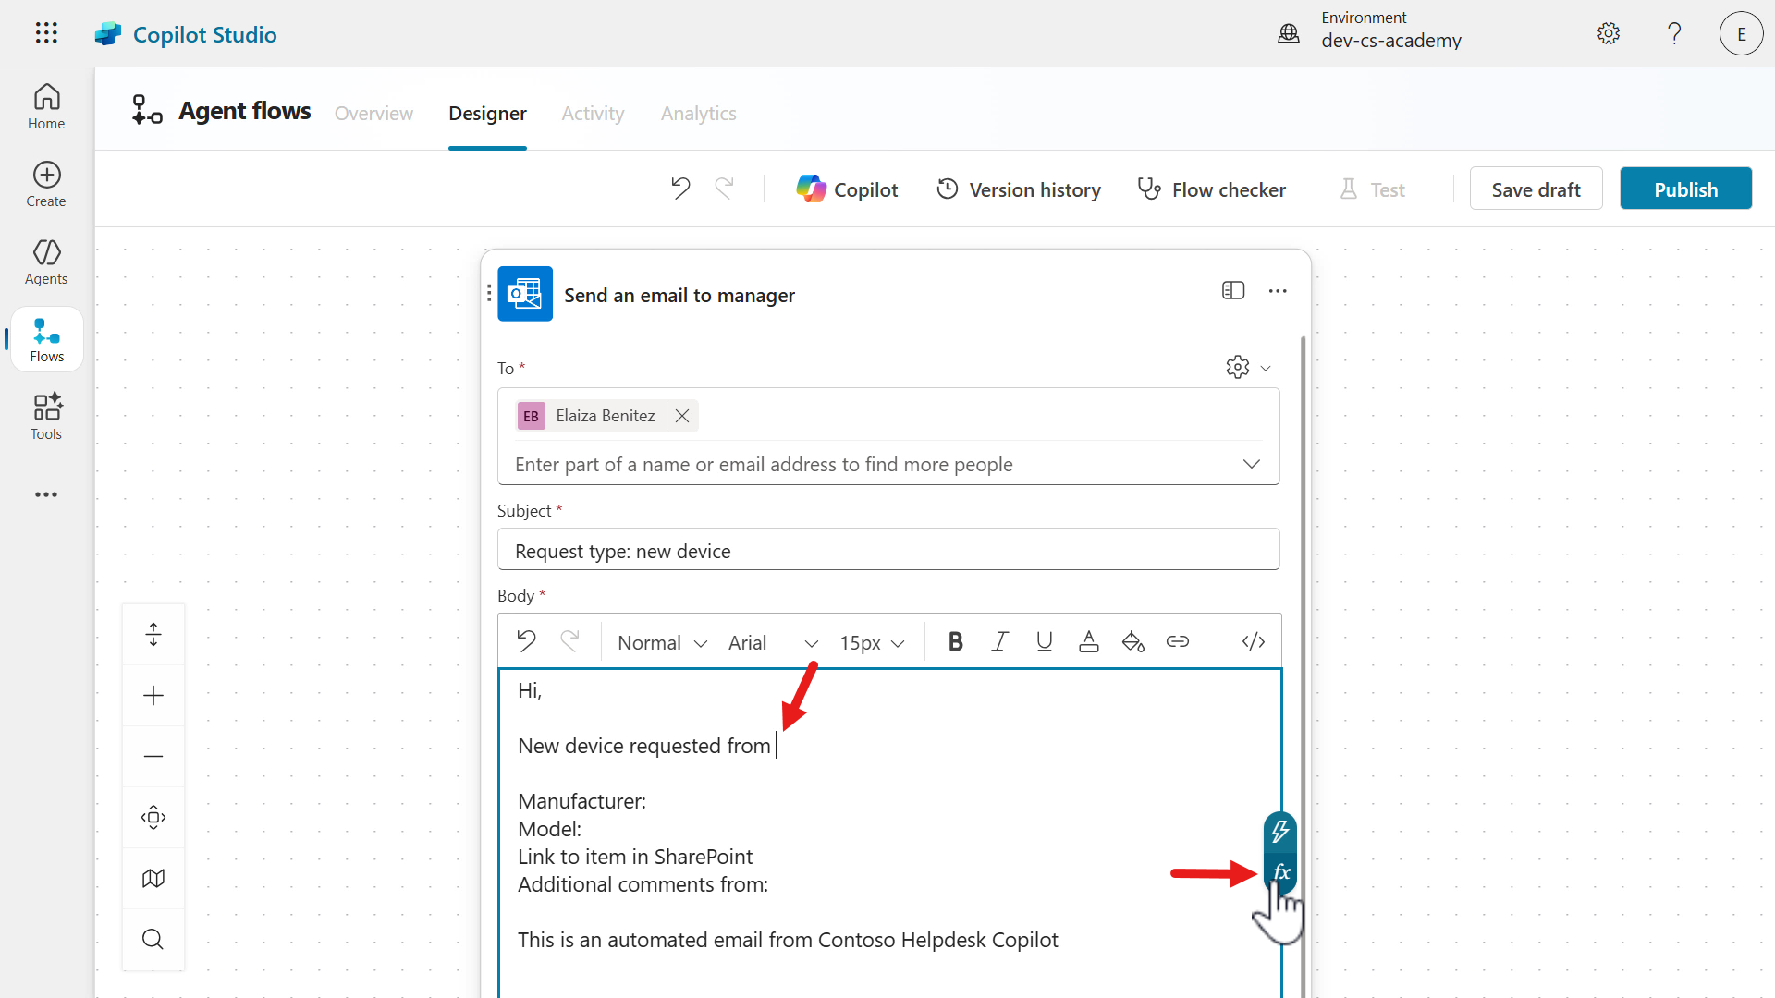
Task: Save the flow as a draft
Action: click(1536, 188)
